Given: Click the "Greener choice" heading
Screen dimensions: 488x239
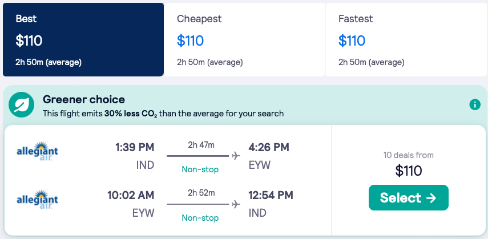Looking at the screenshot, I should coord(84,100).
